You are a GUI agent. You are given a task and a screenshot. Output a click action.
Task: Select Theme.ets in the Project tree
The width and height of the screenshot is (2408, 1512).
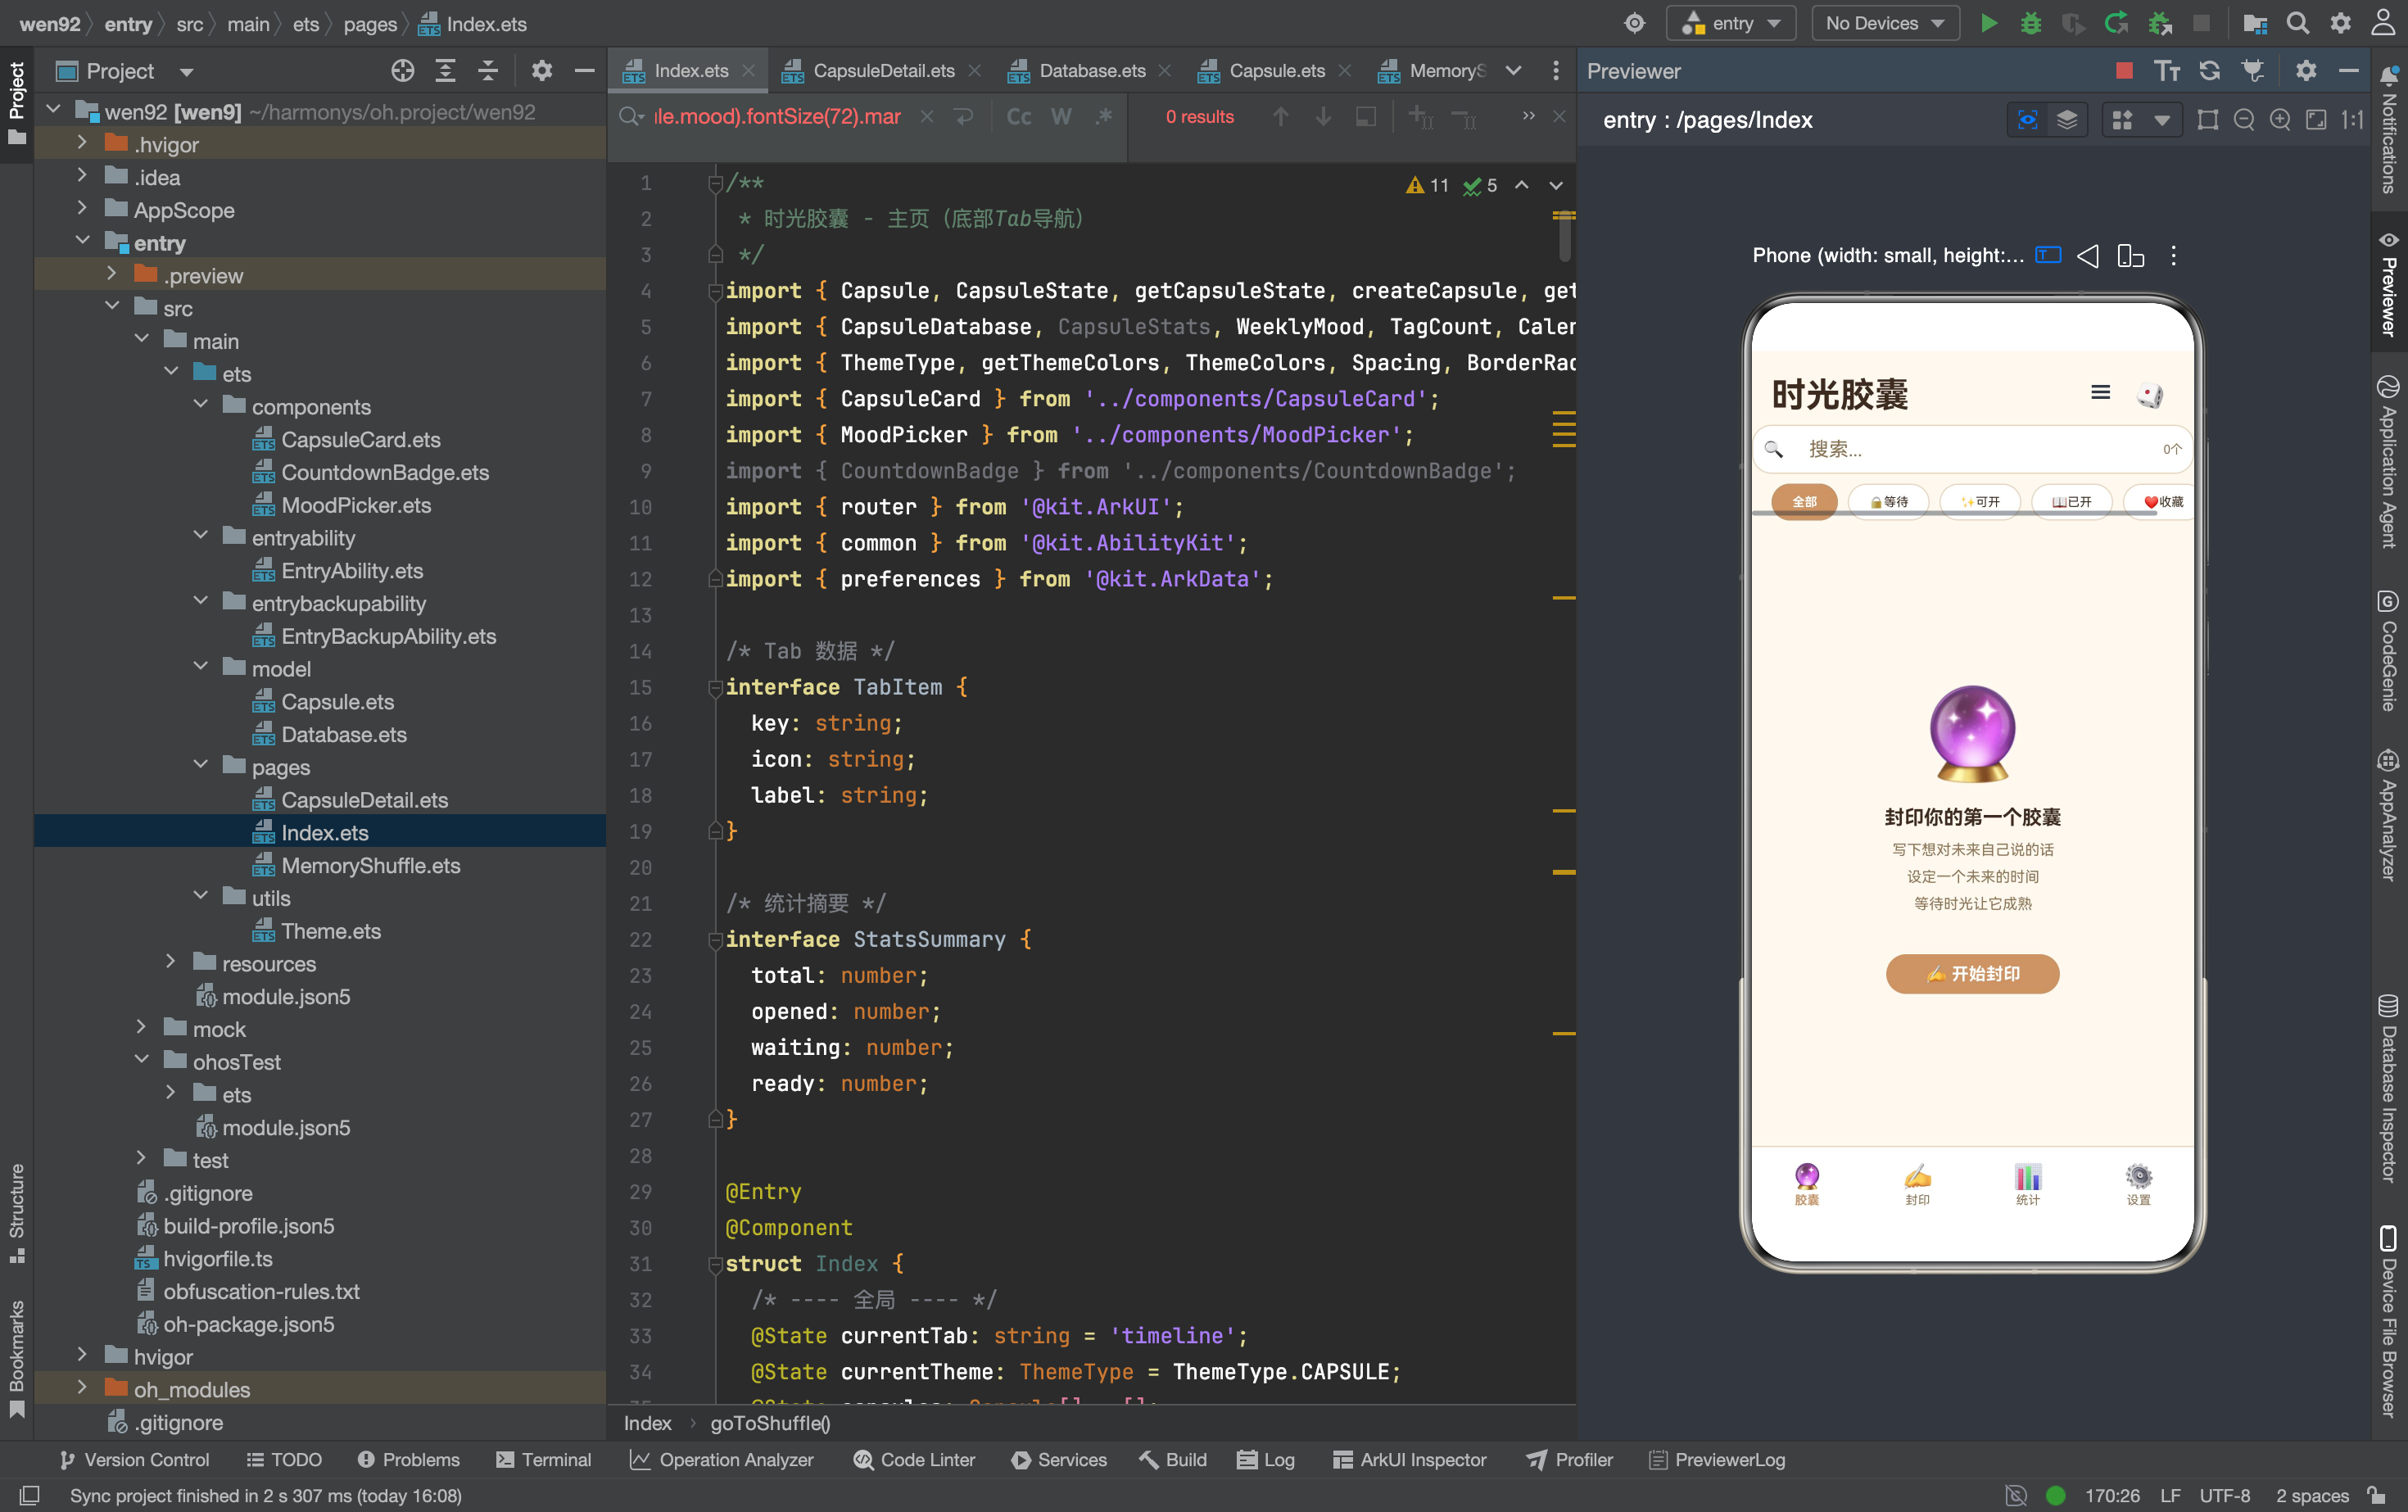[331, 930]
